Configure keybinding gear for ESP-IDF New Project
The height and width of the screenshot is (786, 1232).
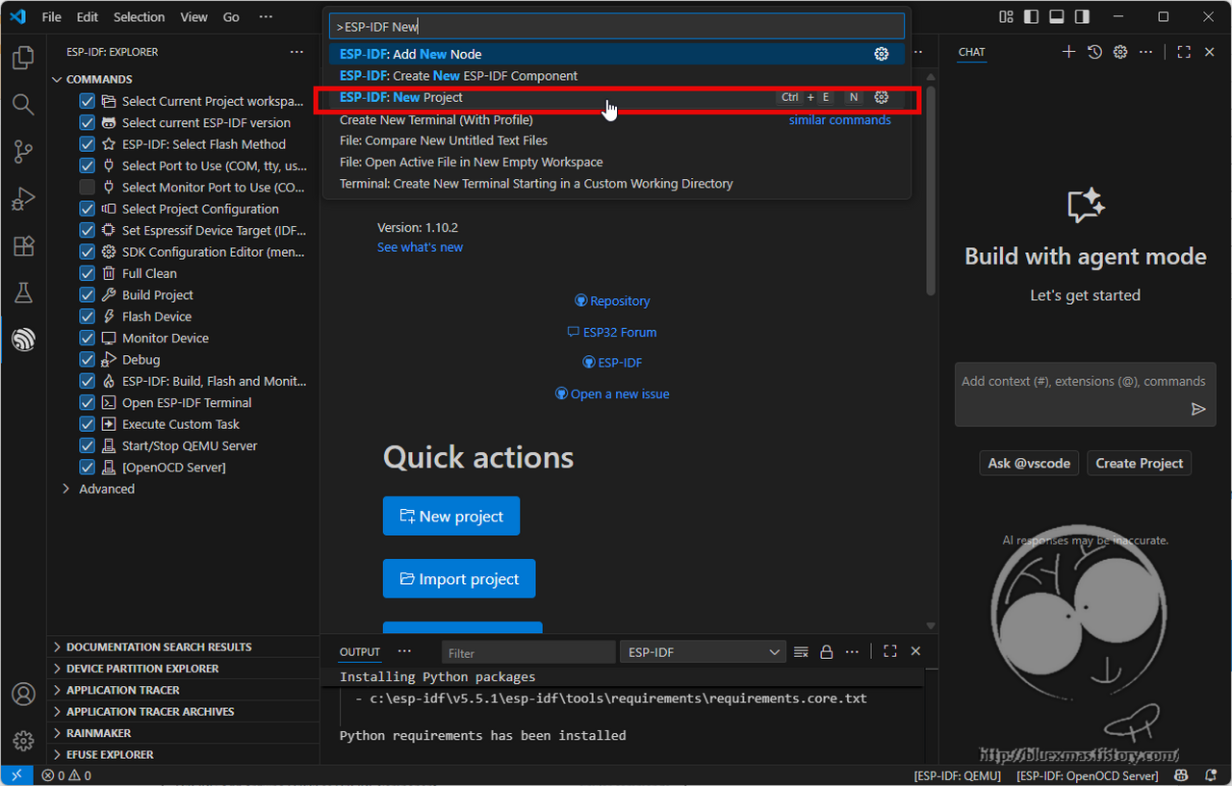[882, 97]
